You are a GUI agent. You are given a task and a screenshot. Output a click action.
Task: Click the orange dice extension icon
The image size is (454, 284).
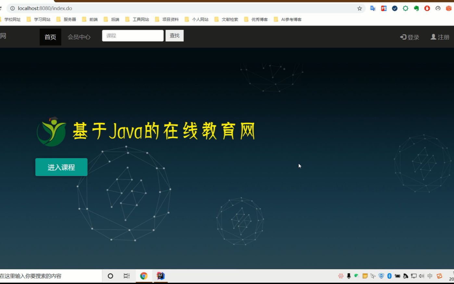(448, 8)
